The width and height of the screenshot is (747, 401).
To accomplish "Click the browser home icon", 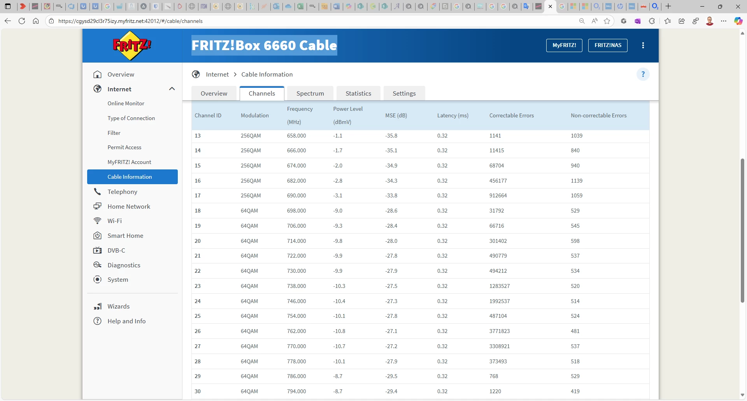I will coord(36,21).
